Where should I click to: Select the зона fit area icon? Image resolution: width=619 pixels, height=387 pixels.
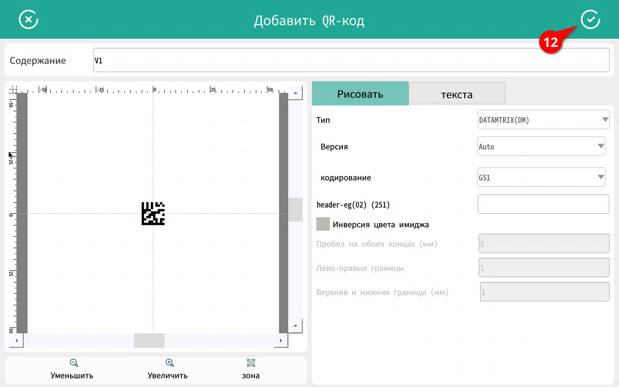251,363
